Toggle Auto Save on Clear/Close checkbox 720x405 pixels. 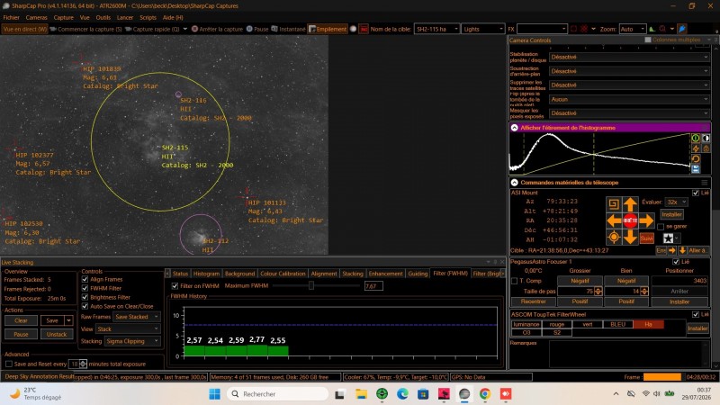click(x=85, y=306)
